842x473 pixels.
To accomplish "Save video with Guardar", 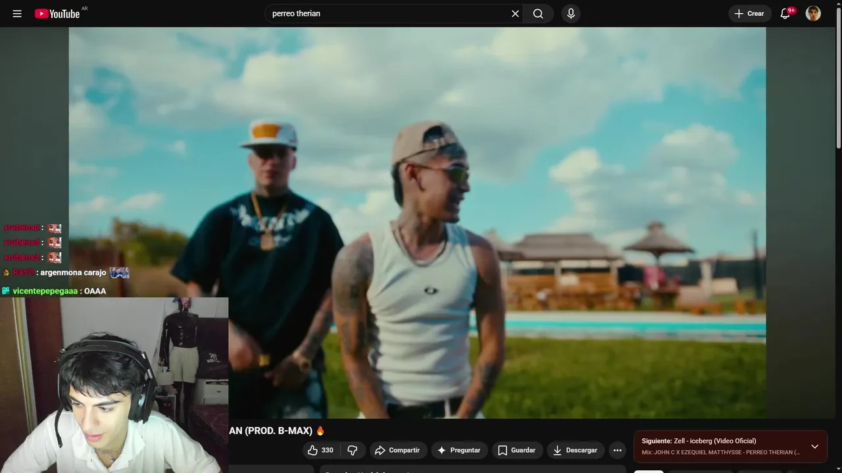I will [x=517, y=450].
